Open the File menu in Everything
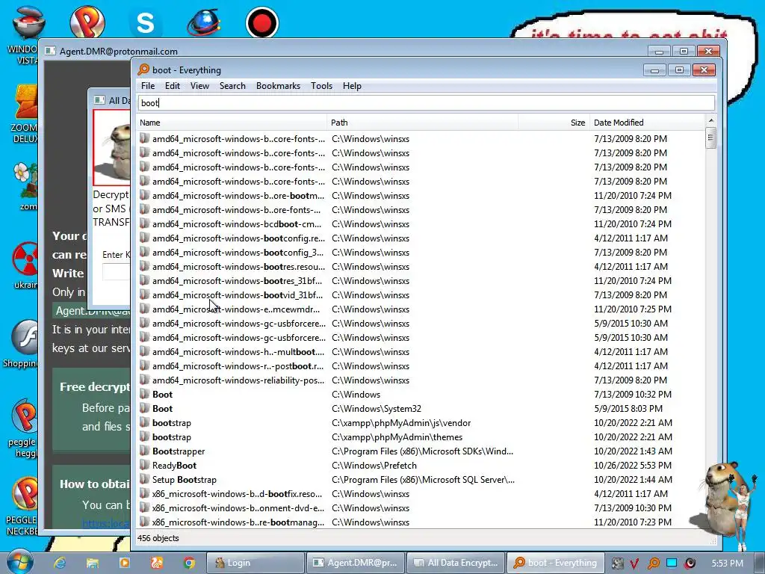The width and height of the screenshot is (765, 574). (147, 86)
